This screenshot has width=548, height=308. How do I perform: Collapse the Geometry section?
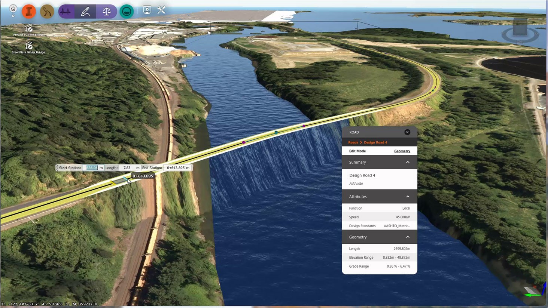pyautogui.click(x=408, y=237)
